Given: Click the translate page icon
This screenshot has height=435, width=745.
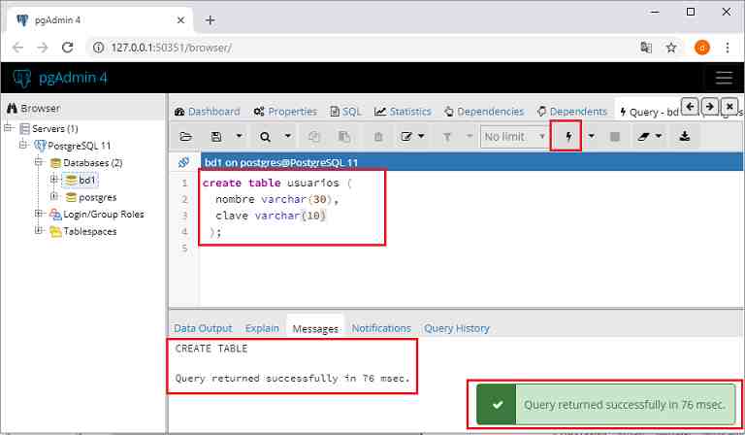Looking at the screenshot, I should (646, 48).
